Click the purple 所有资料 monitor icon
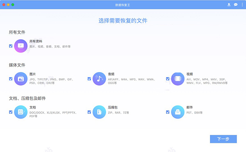Screen dimensions: 246x152 pyautogui.click(x=21, y=46)
